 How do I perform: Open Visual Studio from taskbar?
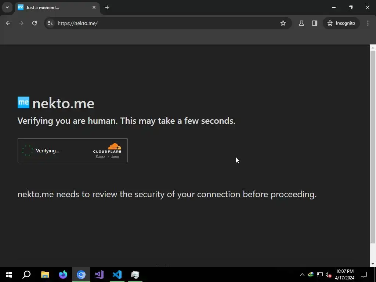pos(99,275)
